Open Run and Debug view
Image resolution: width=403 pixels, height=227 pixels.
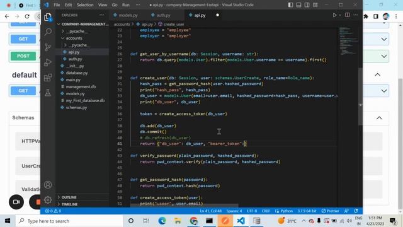coord(48,62)
